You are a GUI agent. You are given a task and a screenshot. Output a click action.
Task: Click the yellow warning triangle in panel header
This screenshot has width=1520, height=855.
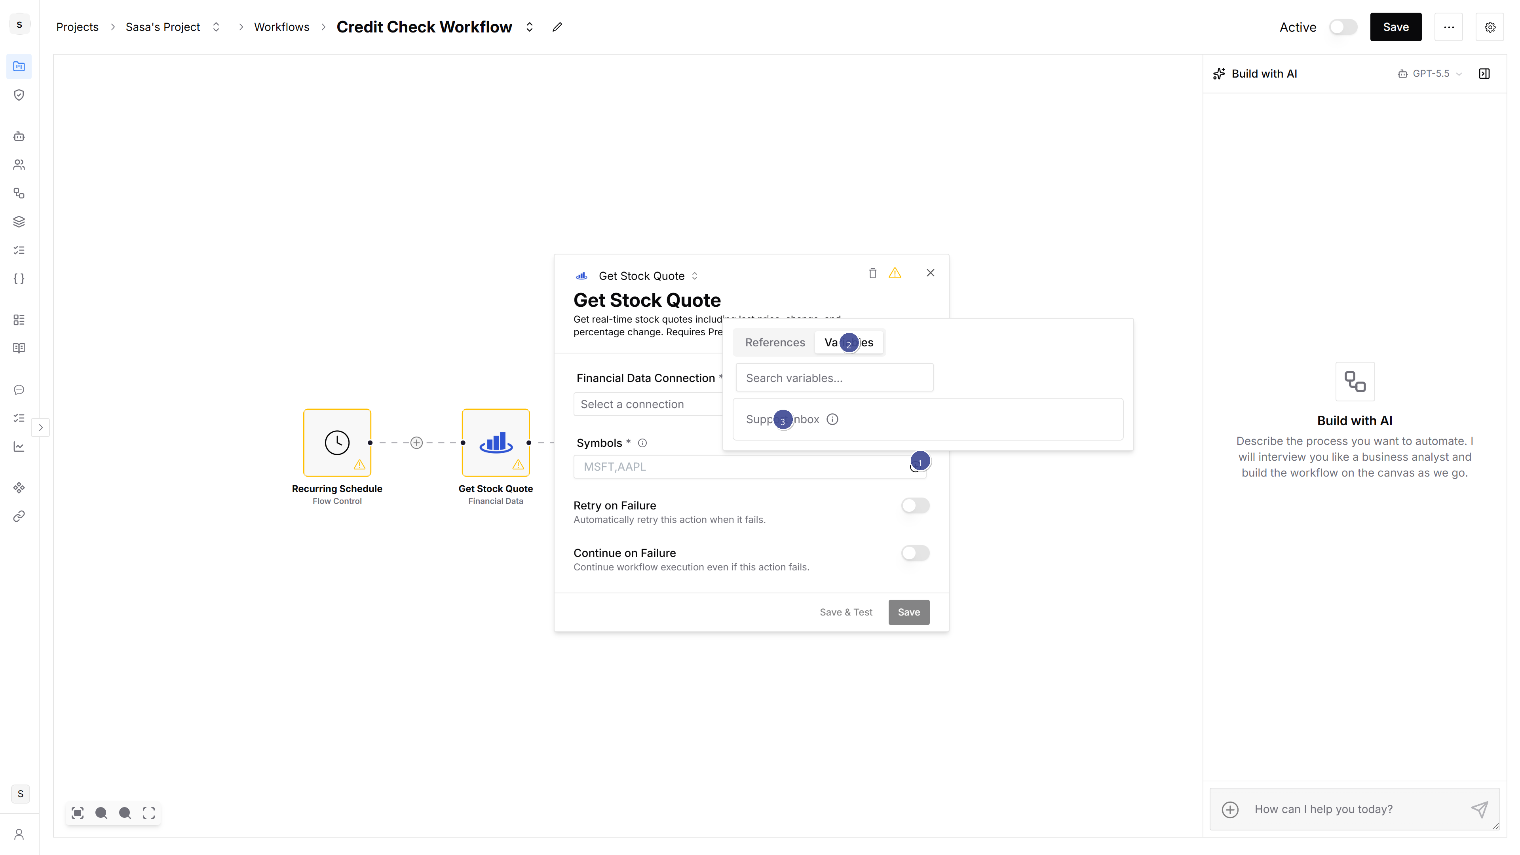pyautogui.click(x=895, y=273)
